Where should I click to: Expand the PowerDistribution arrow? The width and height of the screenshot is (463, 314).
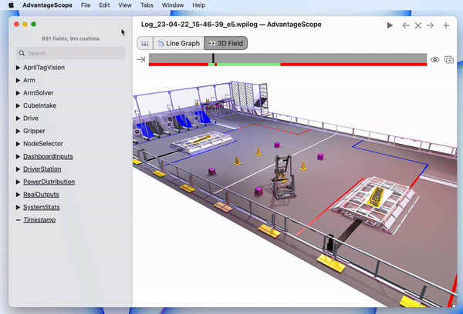18,182
